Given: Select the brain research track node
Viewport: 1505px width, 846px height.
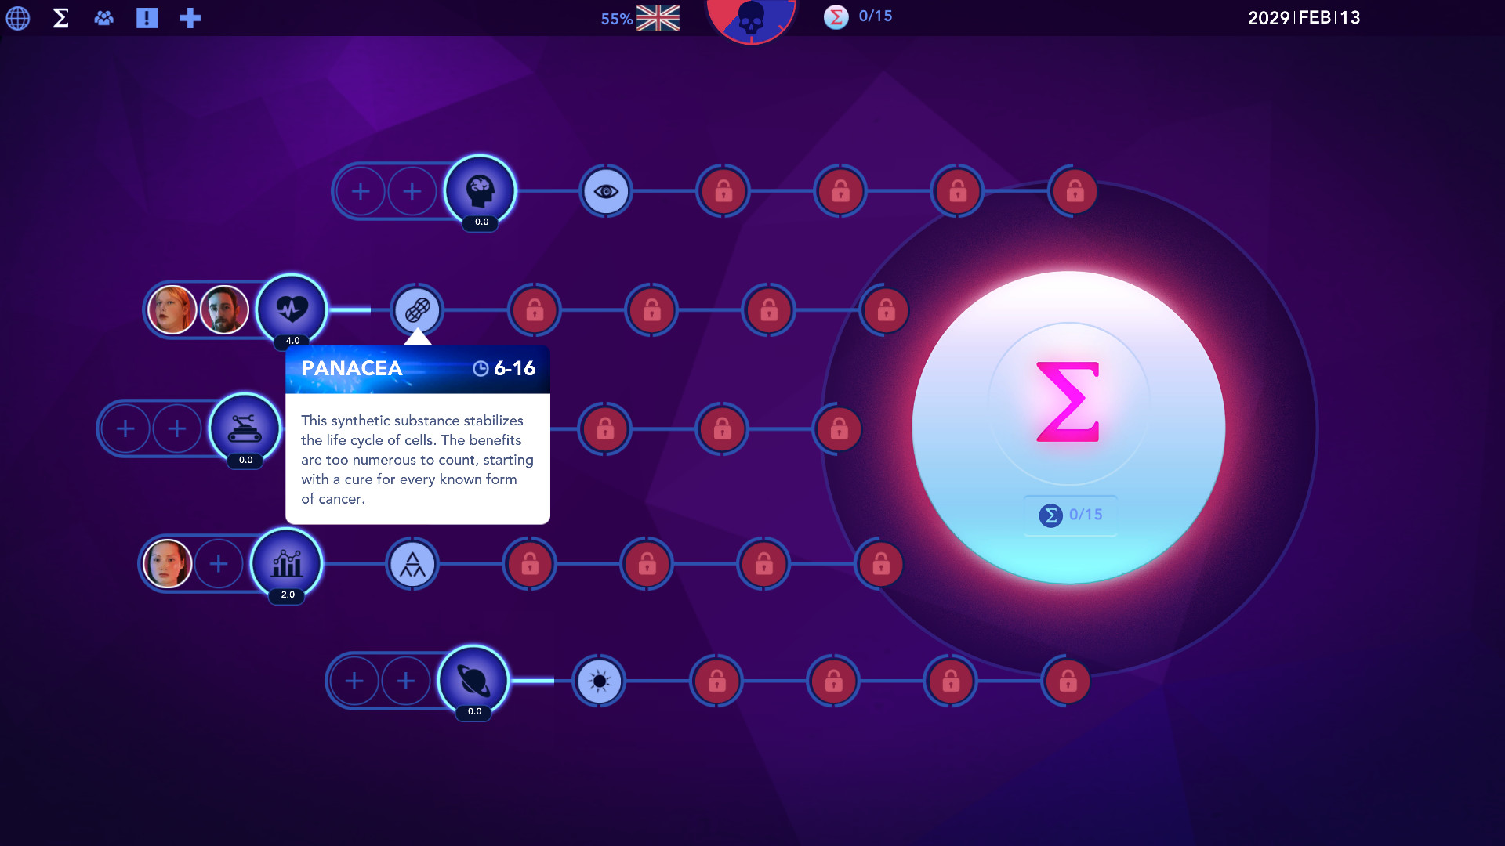Looking at the screenshot, I should (480, 190).
